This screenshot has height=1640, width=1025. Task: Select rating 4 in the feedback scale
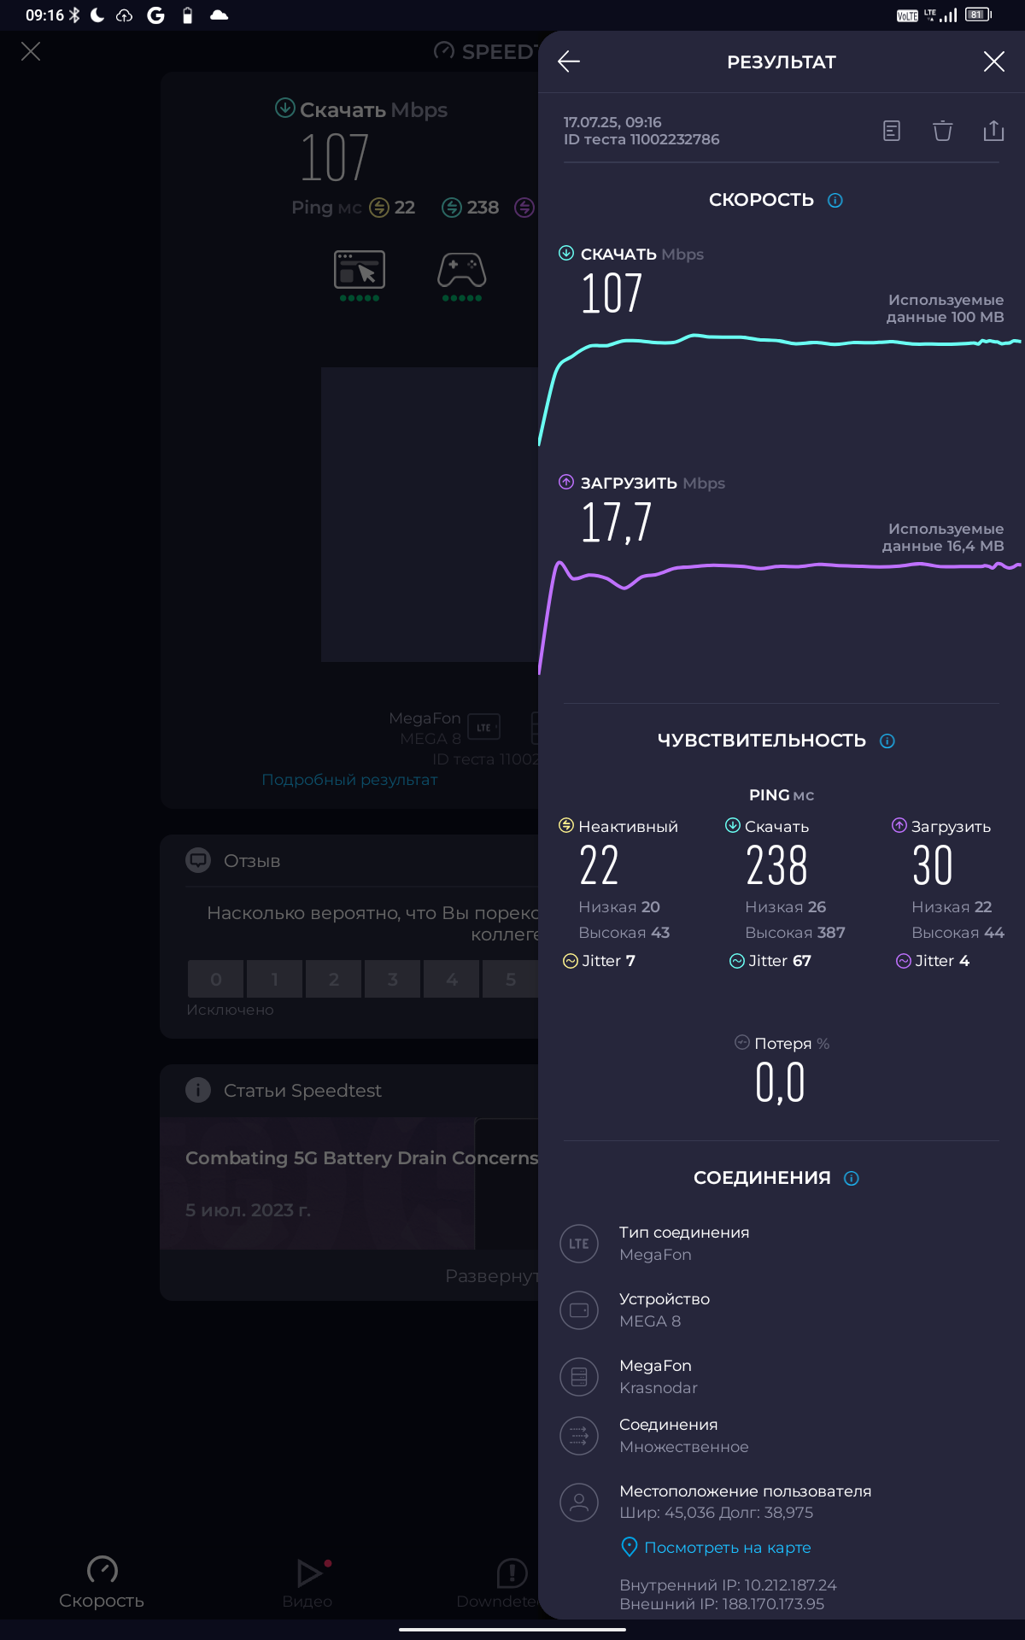tap(452, 979)
